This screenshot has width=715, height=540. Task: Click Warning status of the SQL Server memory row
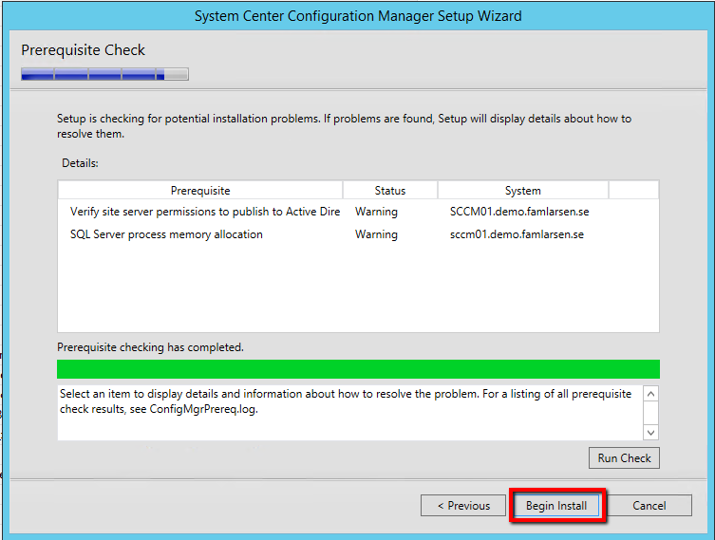376,234
